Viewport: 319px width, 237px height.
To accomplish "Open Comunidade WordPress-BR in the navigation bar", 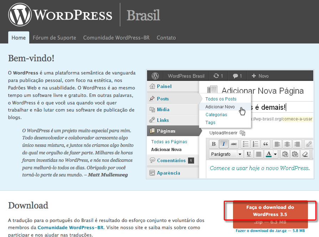I will pos(116,38).
